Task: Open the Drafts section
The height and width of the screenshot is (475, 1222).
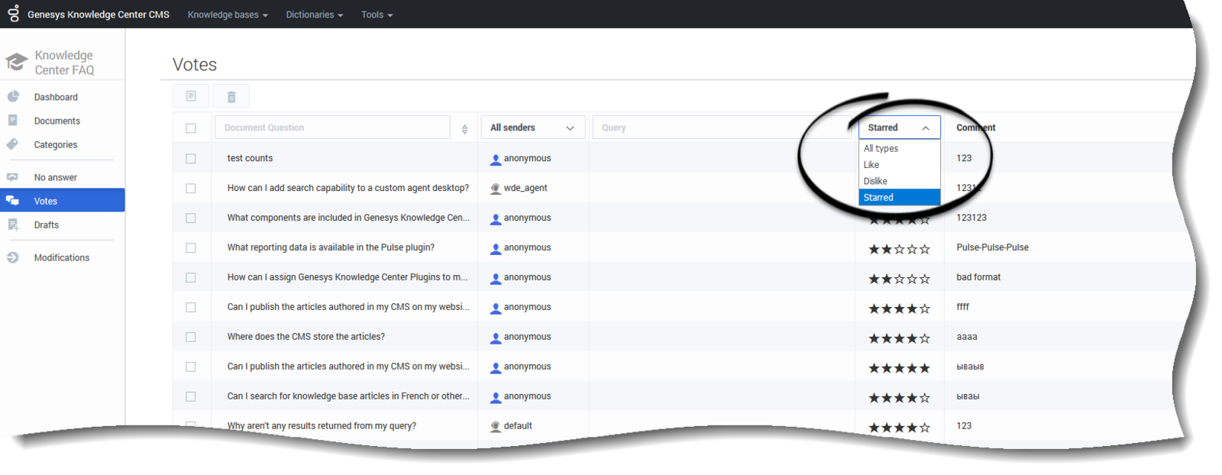Action: pyautogui.click(x=46, y=225)
